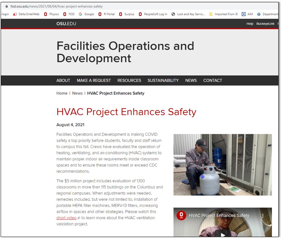
Task: Click external link icon beside short video
Action: click(x=79, y=218)
